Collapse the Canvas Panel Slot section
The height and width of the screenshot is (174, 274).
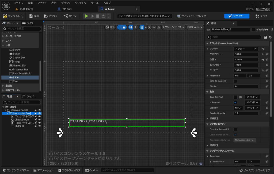click(207, 43)
